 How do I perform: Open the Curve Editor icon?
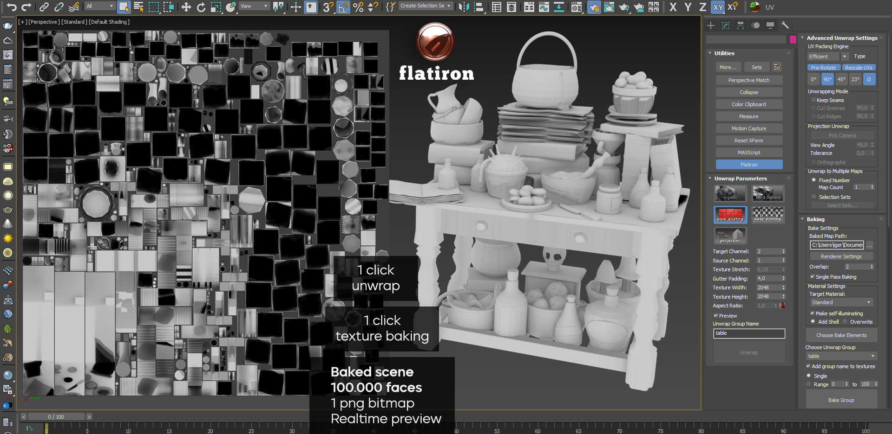544,6
